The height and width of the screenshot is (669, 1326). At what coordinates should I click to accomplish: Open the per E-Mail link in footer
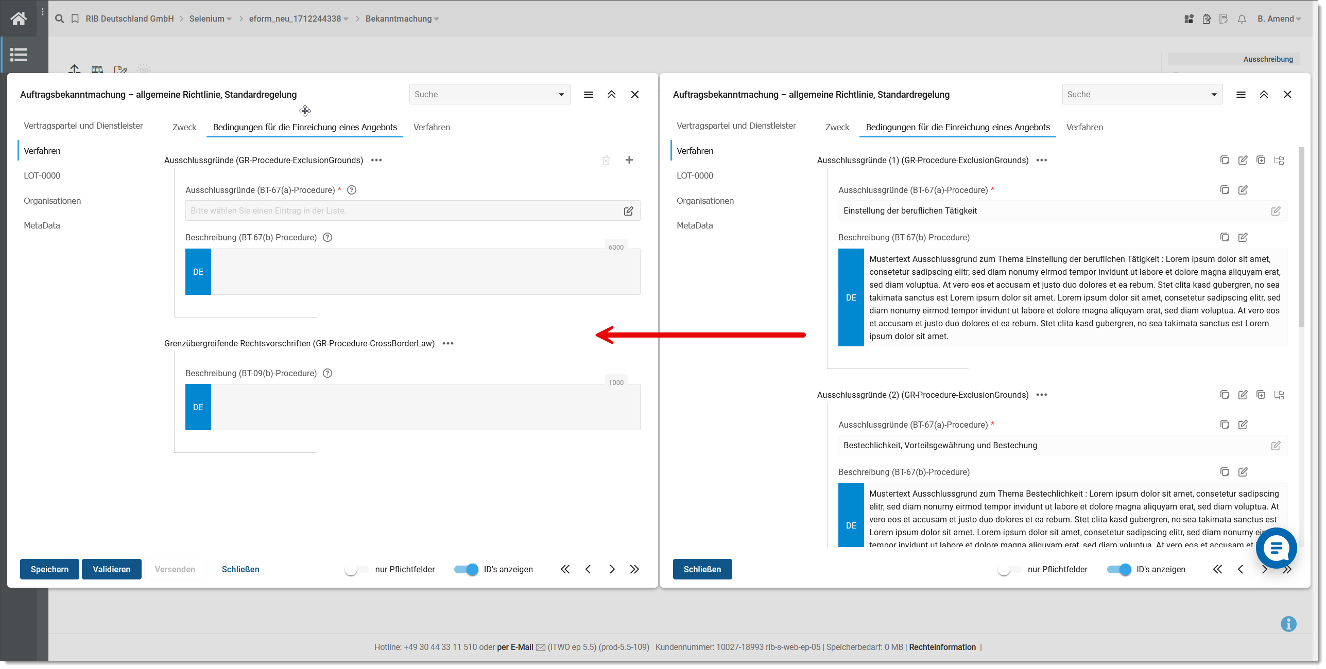515,647
